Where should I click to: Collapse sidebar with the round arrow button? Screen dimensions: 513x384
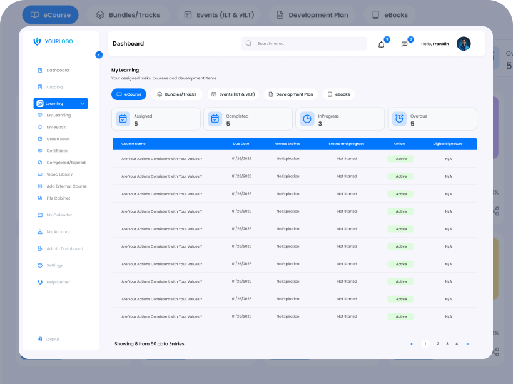click(99, 55)
